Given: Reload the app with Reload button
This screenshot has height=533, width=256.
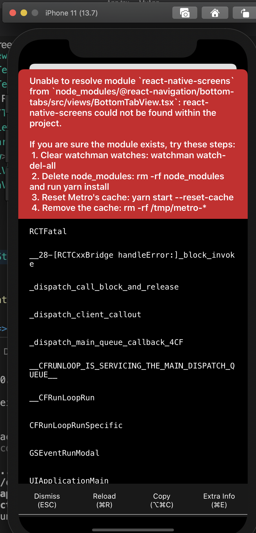Looking at the screenshot, I should [104, 500].
